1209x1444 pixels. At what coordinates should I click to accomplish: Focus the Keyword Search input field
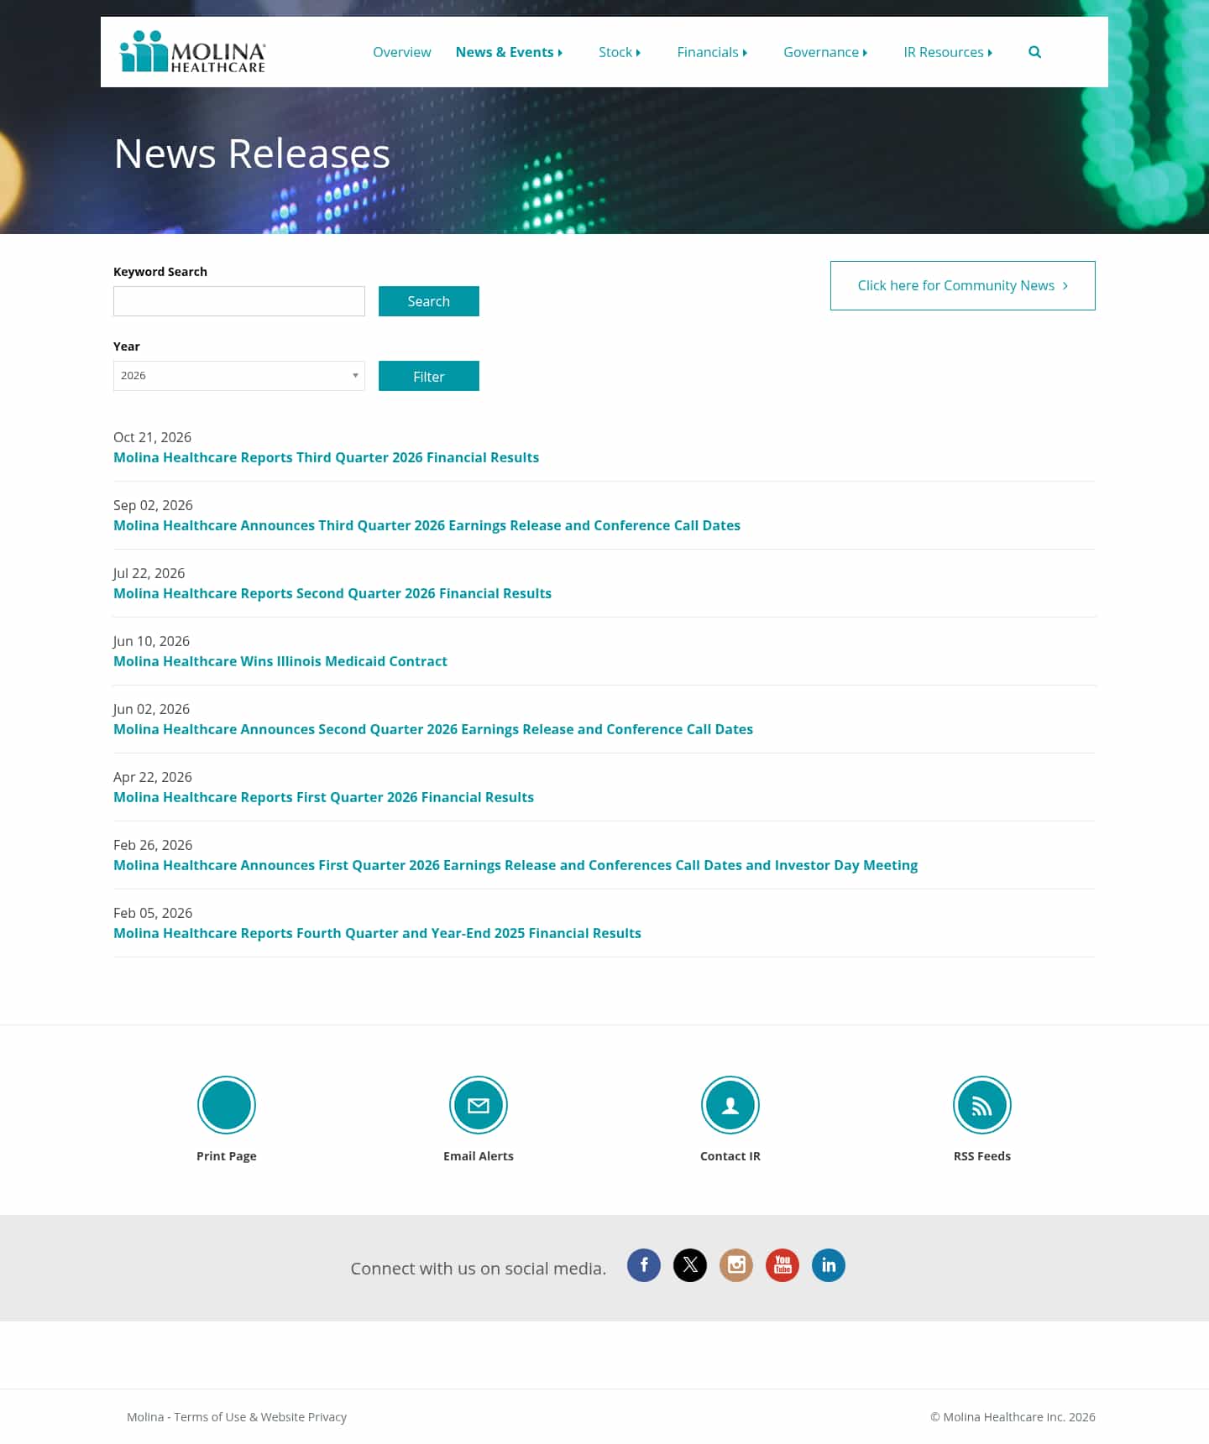click(x=239, y=301)
